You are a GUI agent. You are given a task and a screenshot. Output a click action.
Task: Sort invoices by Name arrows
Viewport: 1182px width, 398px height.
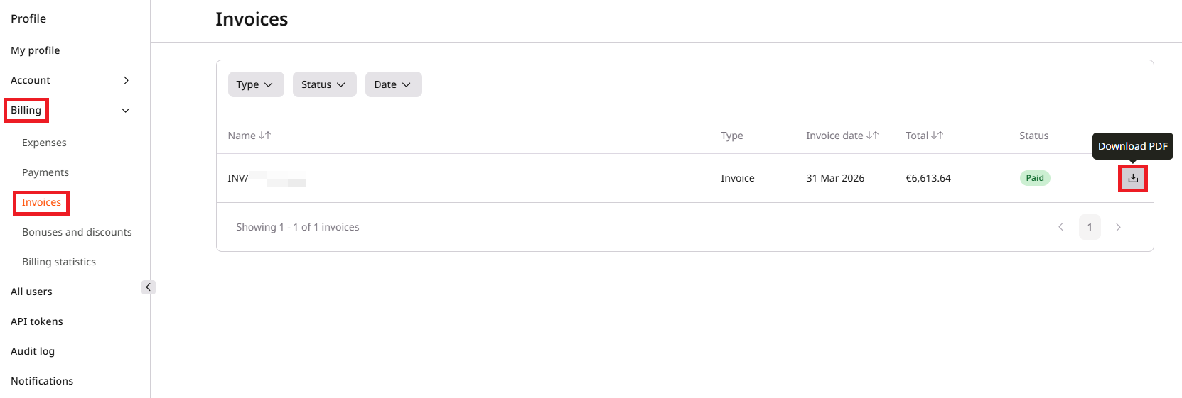265,136
